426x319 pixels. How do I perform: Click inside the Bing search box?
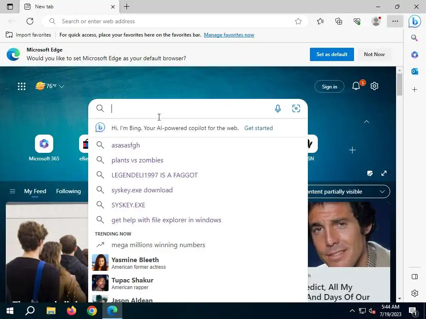[190, 108]
